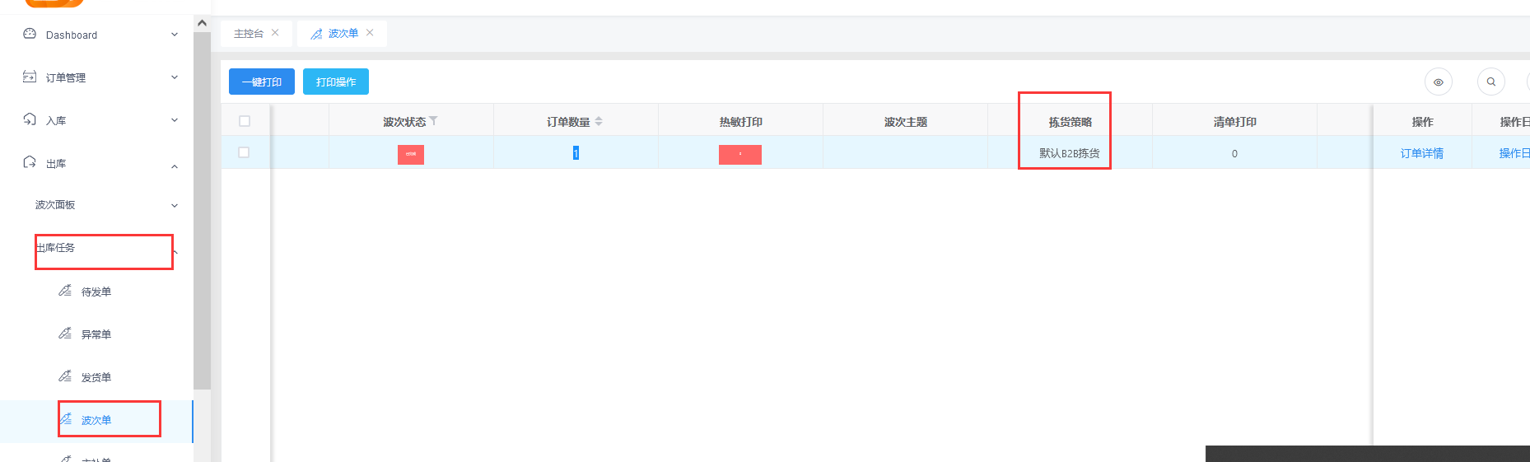Filter the 波次状态 column via funnel icon
The image size is (1530, 462).
click(433, 121)
